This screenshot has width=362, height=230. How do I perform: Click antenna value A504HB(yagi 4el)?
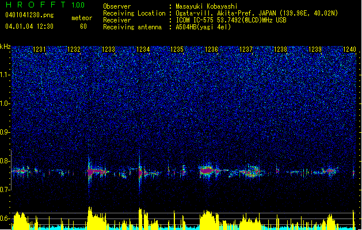click(203, 27)
